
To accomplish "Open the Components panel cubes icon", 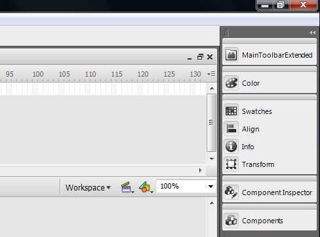I will pos(231,221).
